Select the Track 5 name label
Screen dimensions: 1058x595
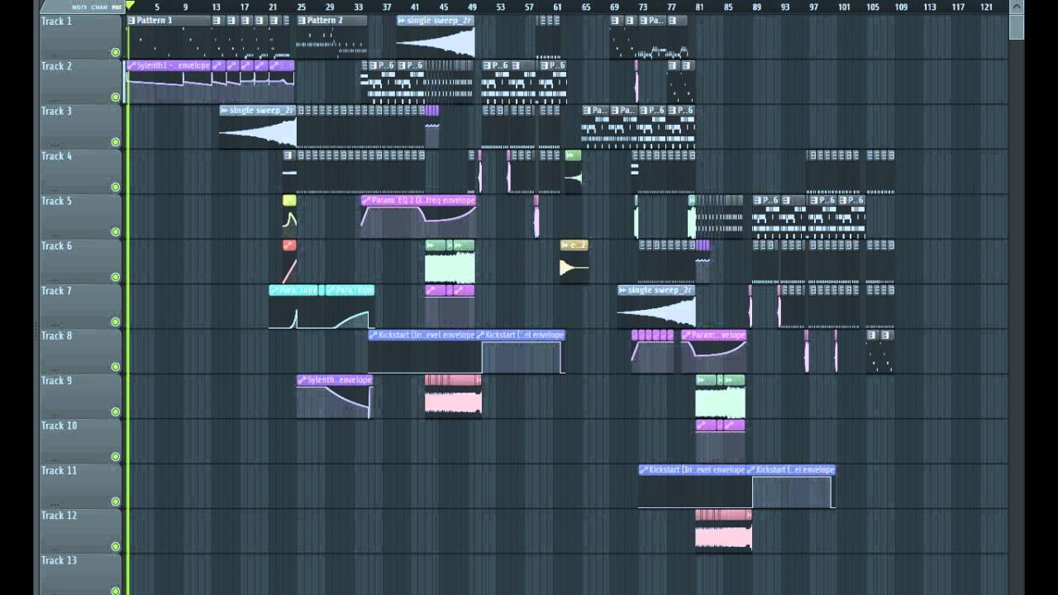[x=56, y=201]
